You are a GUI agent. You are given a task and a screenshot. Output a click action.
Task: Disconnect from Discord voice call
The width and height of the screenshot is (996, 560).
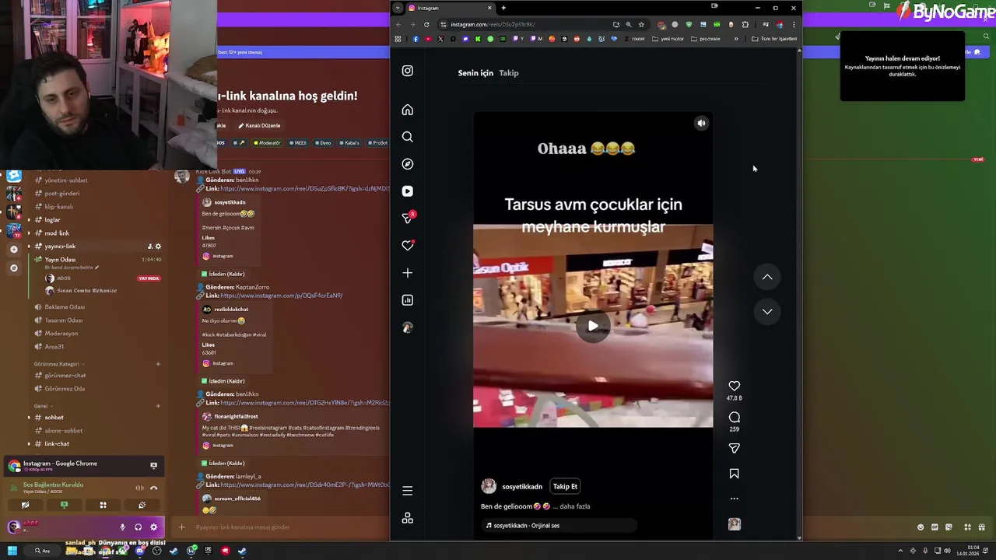[153, 488]
